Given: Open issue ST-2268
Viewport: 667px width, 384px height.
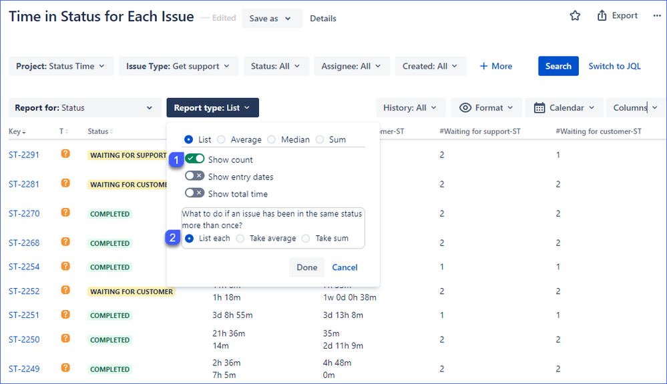Looking at the screenshot, I should [24, 243].
